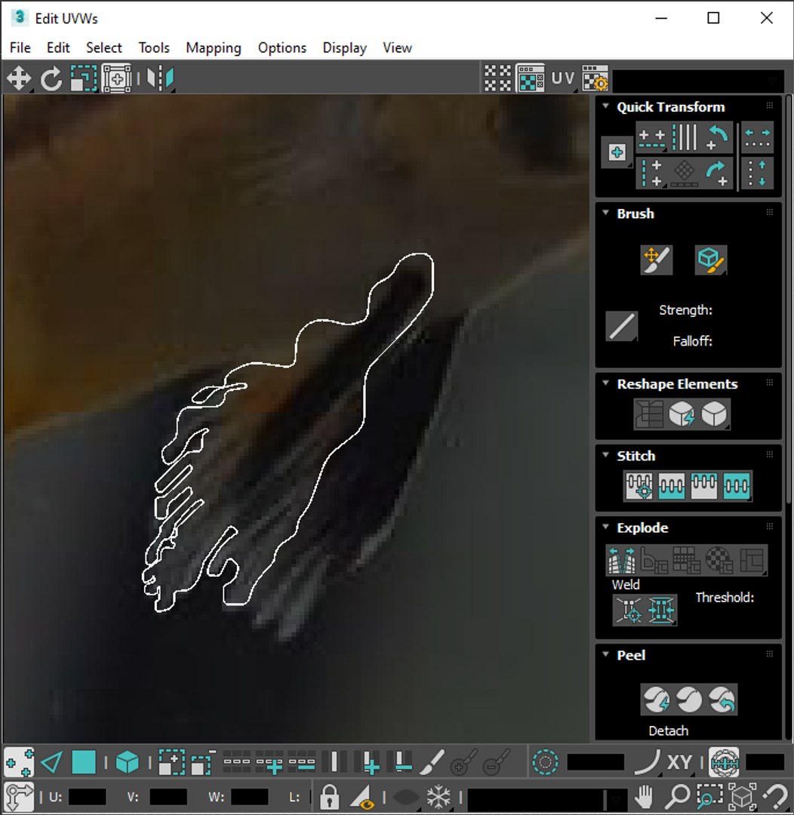The height and width of the screenshot is (815, 794).
Task: Click Reset Peel icon
Action: pos(722,700)
